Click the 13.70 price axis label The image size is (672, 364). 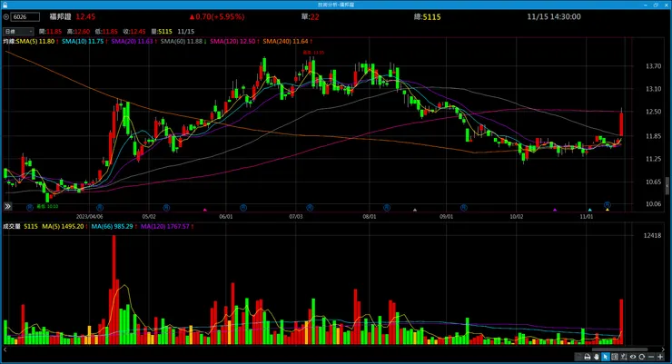point(653,66)
